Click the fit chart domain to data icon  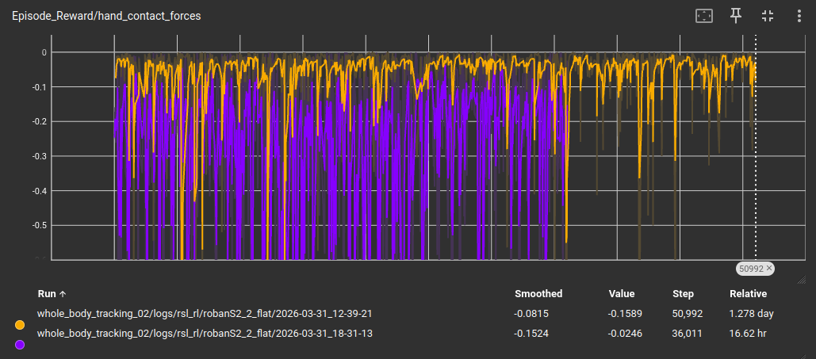click(704, 16)
